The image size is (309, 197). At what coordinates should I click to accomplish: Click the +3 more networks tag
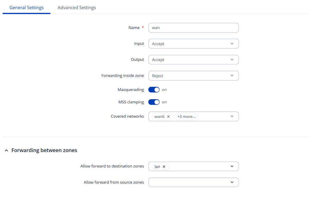click(186, 117)
